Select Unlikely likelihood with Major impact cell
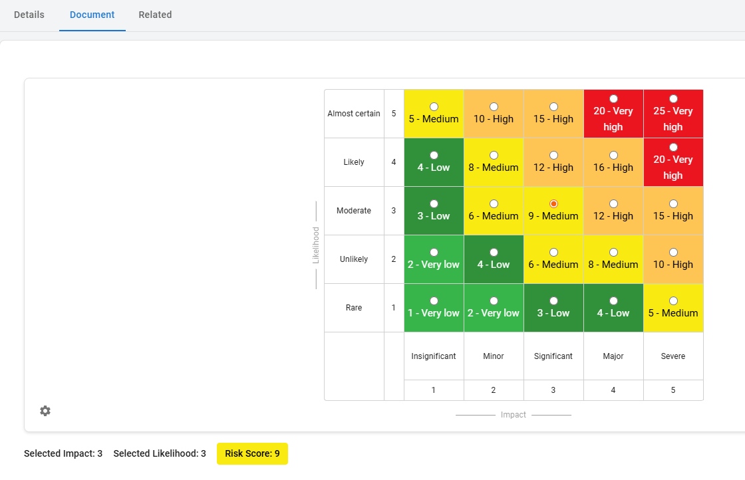This screenshot has height=480, width=745. point(613,253)
